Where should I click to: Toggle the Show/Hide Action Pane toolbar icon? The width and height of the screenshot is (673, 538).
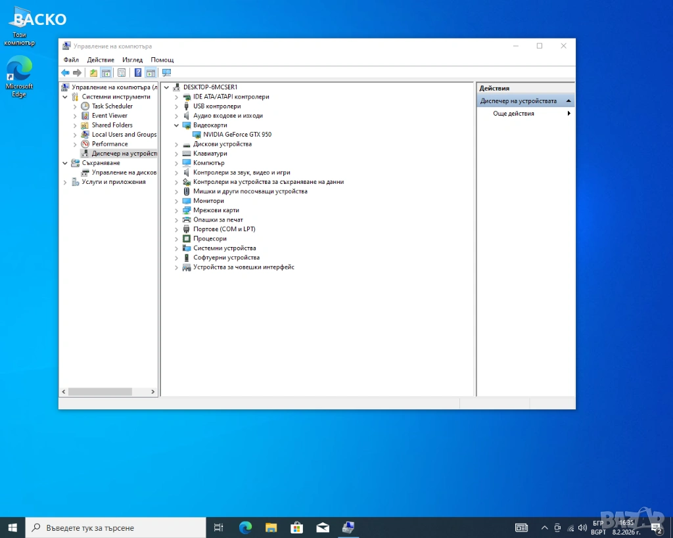(x=151, y=73)
